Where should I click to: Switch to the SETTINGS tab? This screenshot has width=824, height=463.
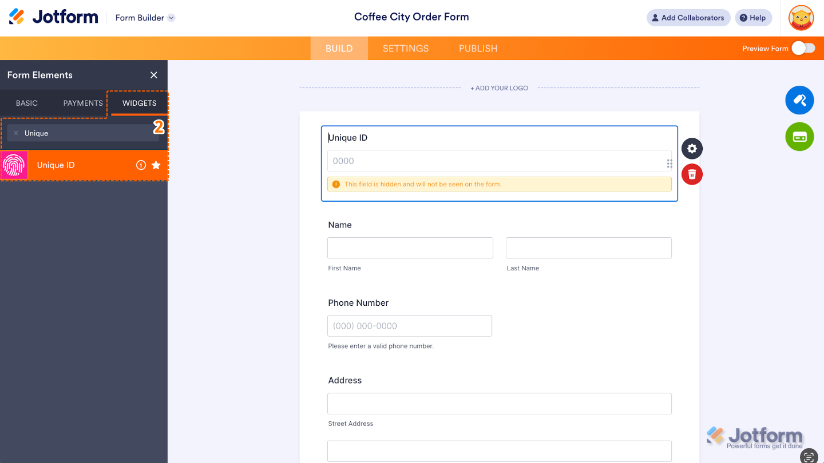[405, 49]
